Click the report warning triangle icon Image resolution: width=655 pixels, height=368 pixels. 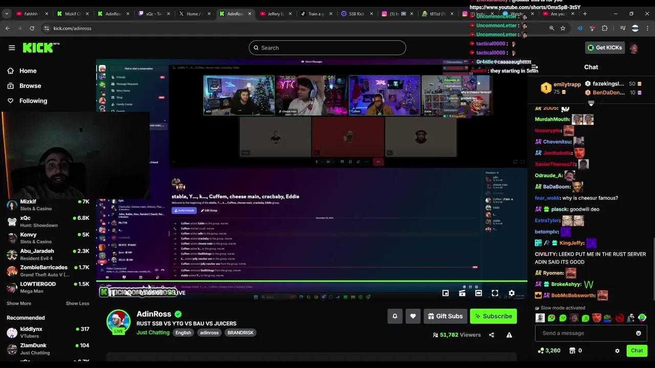pyautogui.click(x=509, y=335)
